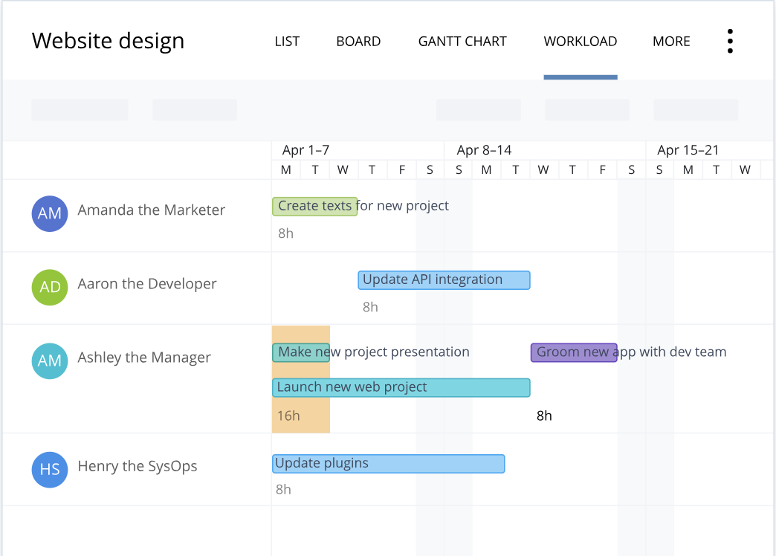Image resolution: width=776 pixels, height=556 pixels.
Task: Open the three-dot options menu
Action: click(730, 42)
